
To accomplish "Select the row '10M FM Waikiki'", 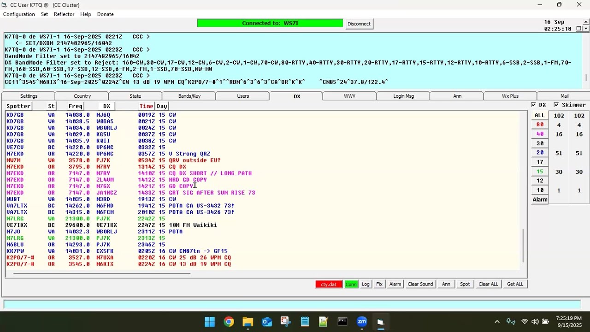I will 263,225.
